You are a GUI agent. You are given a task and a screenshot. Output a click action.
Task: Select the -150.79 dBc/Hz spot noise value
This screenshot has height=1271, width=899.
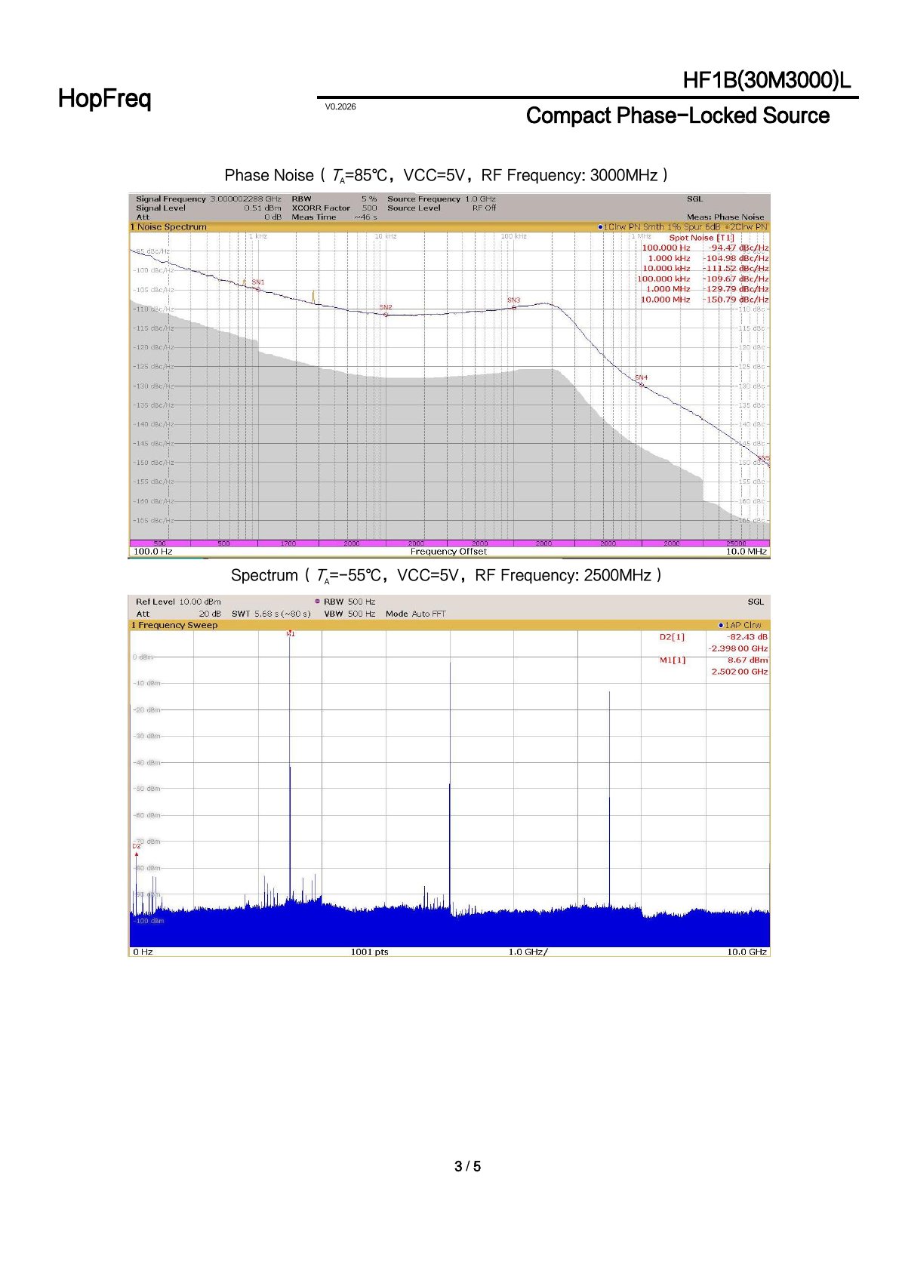[x=736, y=300]
